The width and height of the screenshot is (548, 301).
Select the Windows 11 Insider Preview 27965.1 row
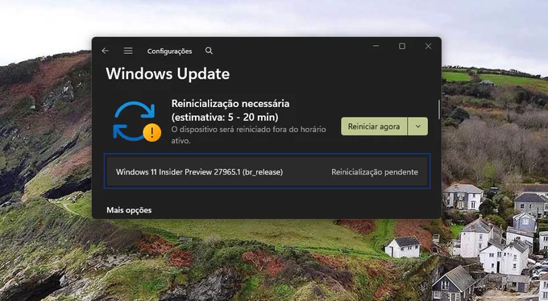pyautogui.click(x=267, y=171)
